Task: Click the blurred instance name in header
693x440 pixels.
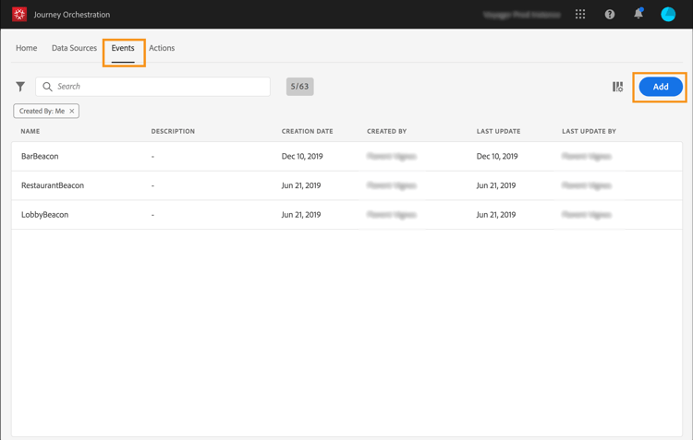Action: pos(522,15)
